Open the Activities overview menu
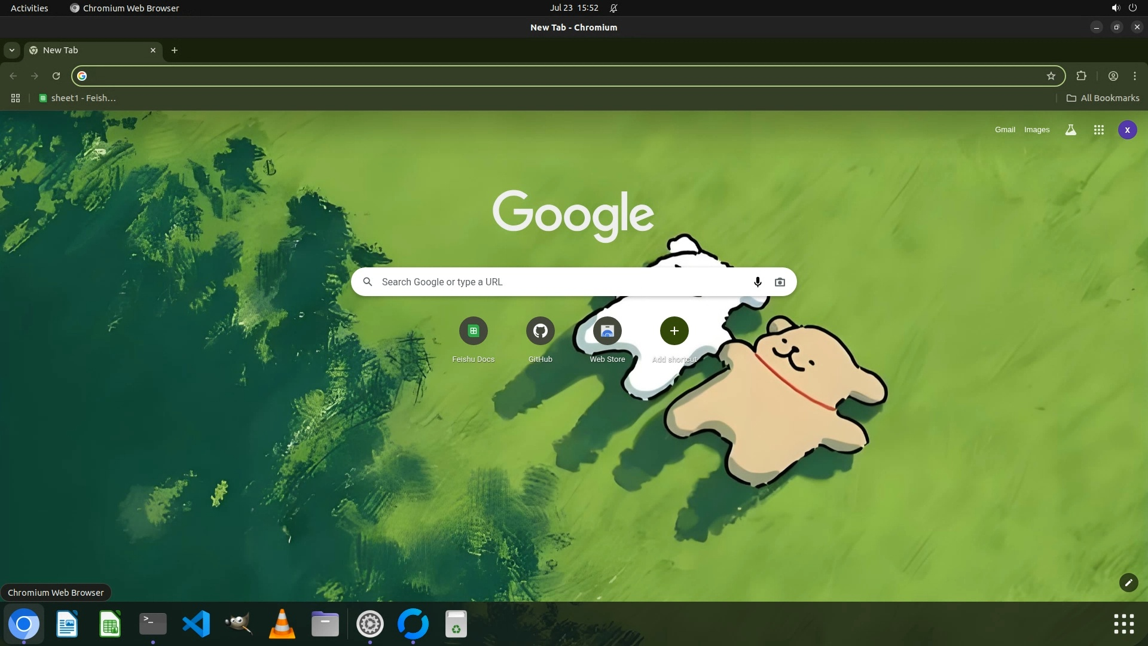This screenshot has height=646, width=1148. click(x=29, y=8)
